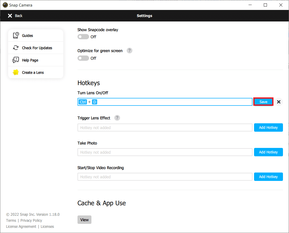
Task: Clear the Turn Lens On/Off hotkey
Action: (279, 102)
